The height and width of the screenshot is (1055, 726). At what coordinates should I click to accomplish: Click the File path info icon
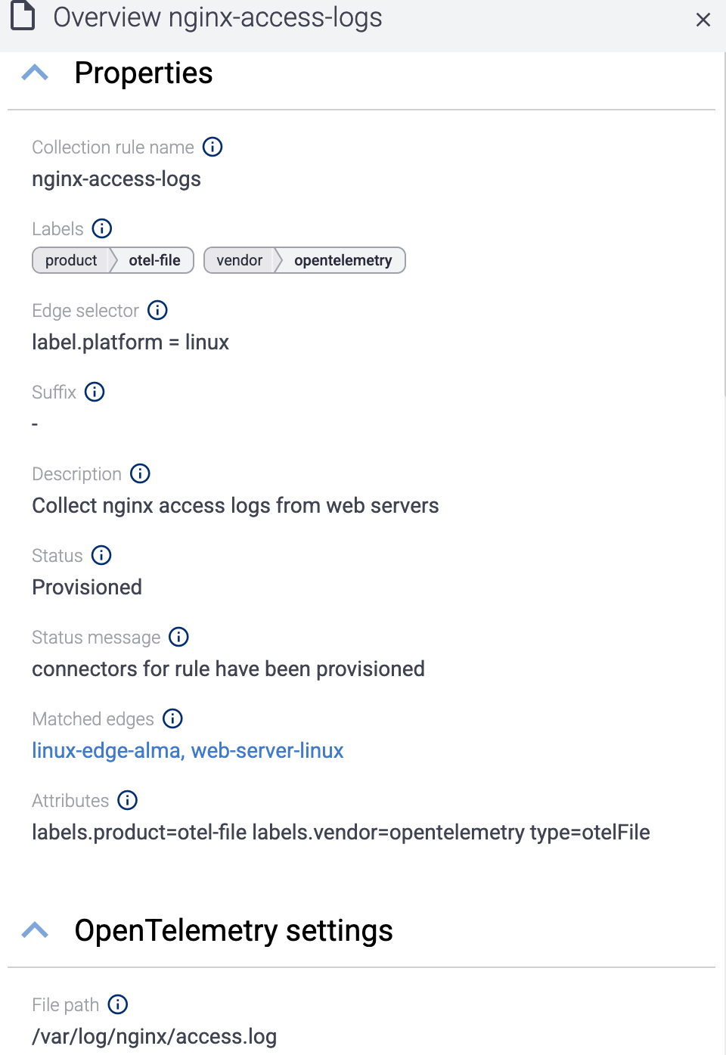coord(117,1004)
